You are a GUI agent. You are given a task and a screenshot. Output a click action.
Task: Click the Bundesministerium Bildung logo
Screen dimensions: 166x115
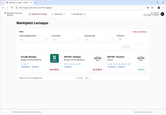click(13, 14)
